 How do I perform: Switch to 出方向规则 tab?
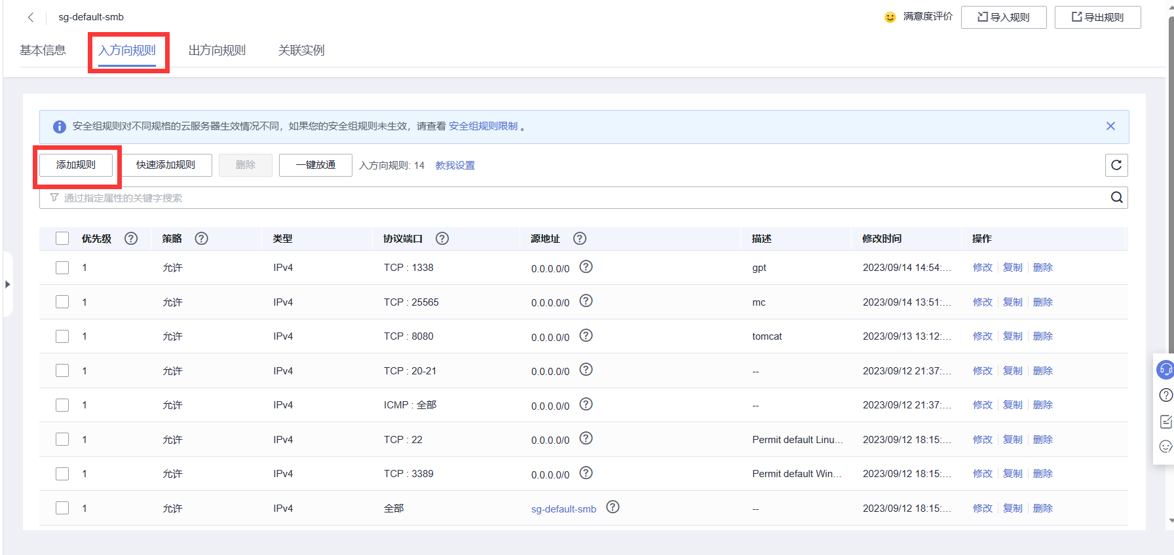[x=217, y=50]
